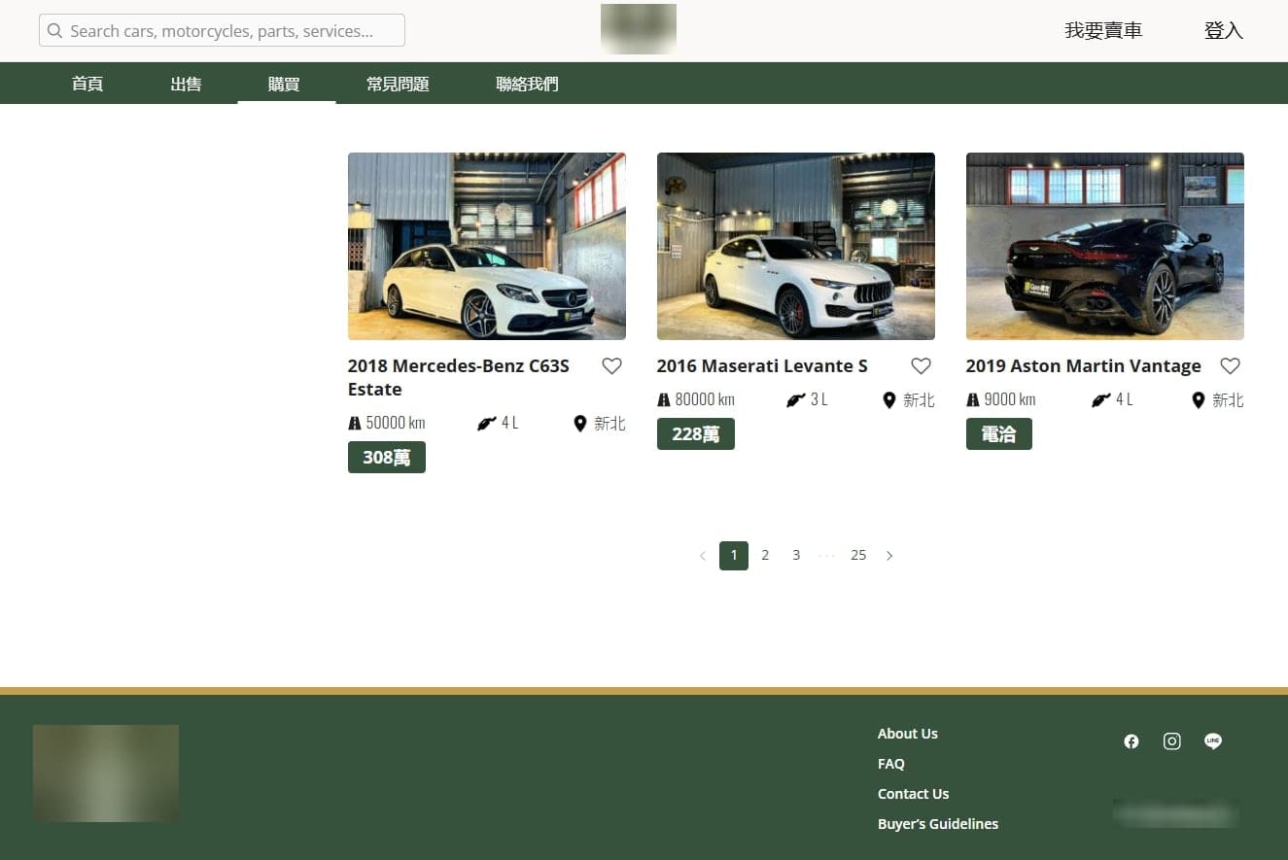Favorite the Mercedes-Benz C63S Estate listing
The image size is (1288, 860).
[611, 366]
